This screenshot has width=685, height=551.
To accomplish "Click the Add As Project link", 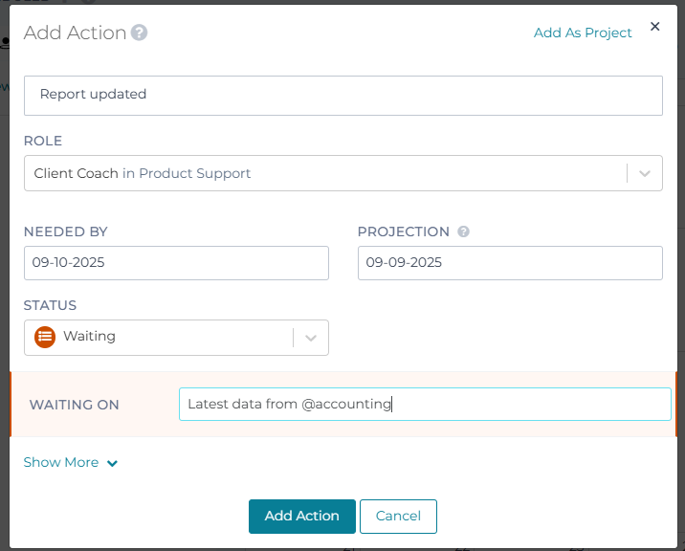I will pyautogui.click(x=583, y=33).
